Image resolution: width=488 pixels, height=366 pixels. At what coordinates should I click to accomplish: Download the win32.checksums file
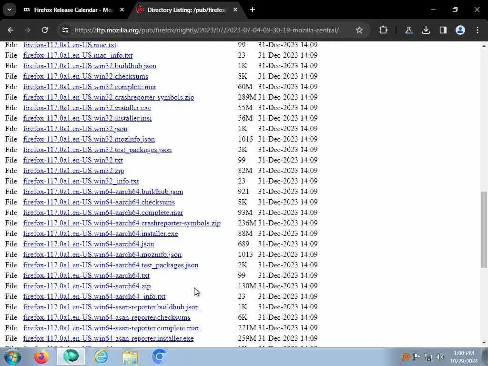86,76
